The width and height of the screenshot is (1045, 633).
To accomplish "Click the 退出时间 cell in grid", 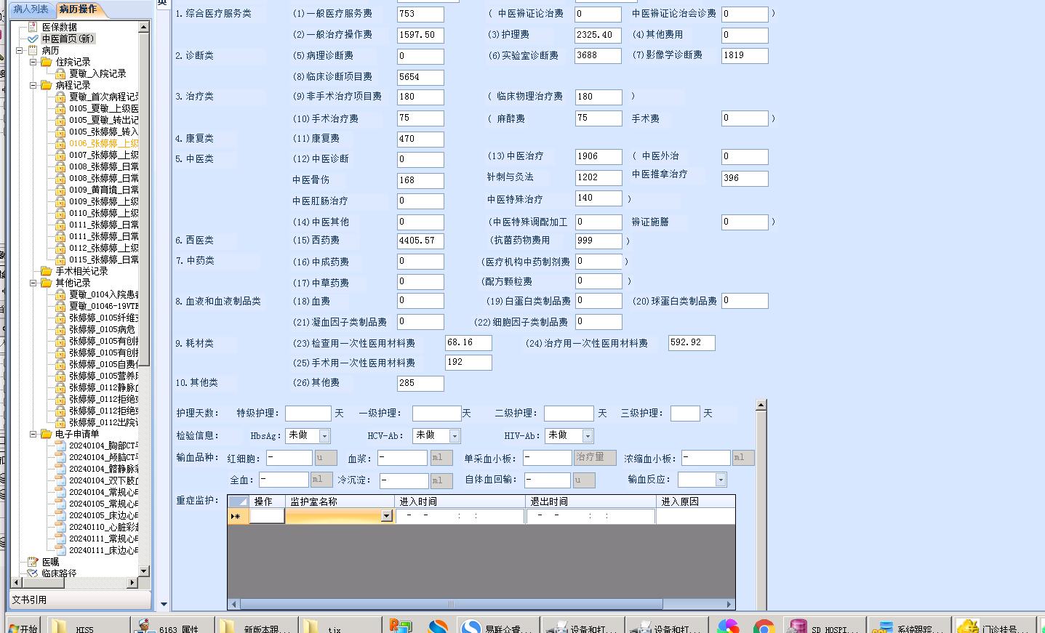I will (x=590, y=516).
